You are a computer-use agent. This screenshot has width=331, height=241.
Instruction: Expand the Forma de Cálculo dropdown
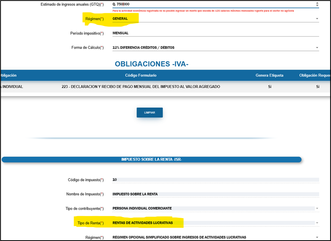(x=317, y=48)
